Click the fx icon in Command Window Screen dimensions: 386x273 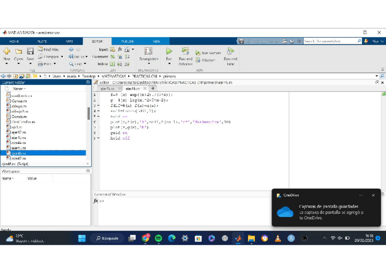pyautogui.click(x=96, y=201)
